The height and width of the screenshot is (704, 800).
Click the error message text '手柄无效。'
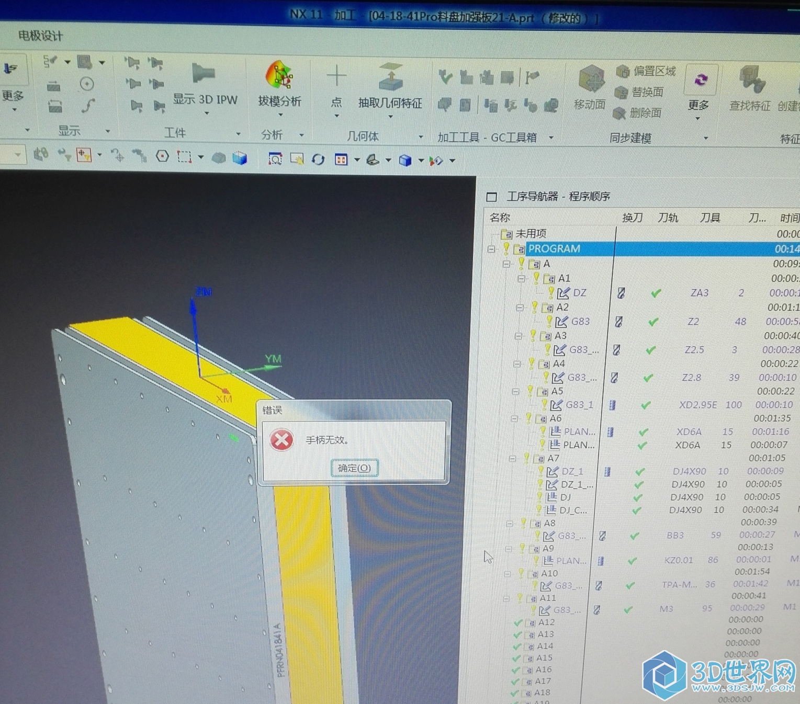328,440
